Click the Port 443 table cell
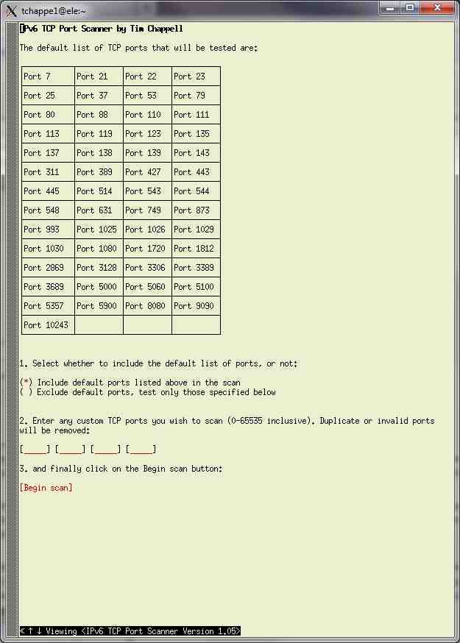The image size is (460, 643). point(196,172)
